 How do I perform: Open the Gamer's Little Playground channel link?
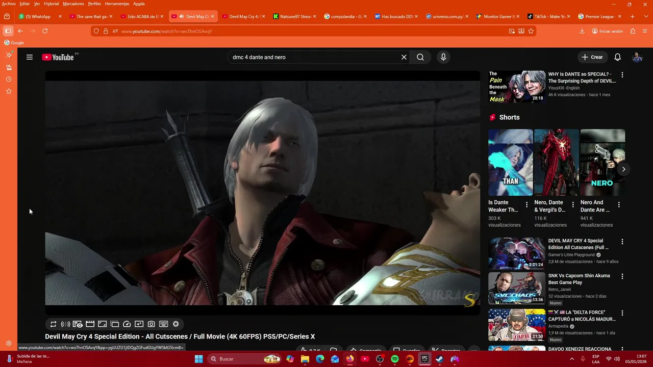point(571,255)
